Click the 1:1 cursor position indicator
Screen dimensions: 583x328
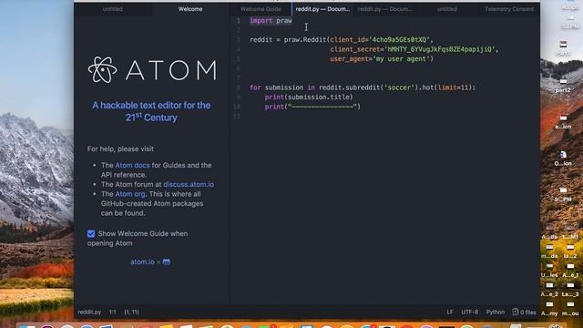[113, 312]
